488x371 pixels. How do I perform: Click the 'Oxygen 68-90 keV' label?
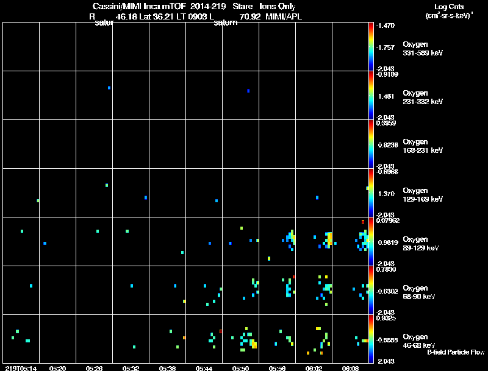419,292
